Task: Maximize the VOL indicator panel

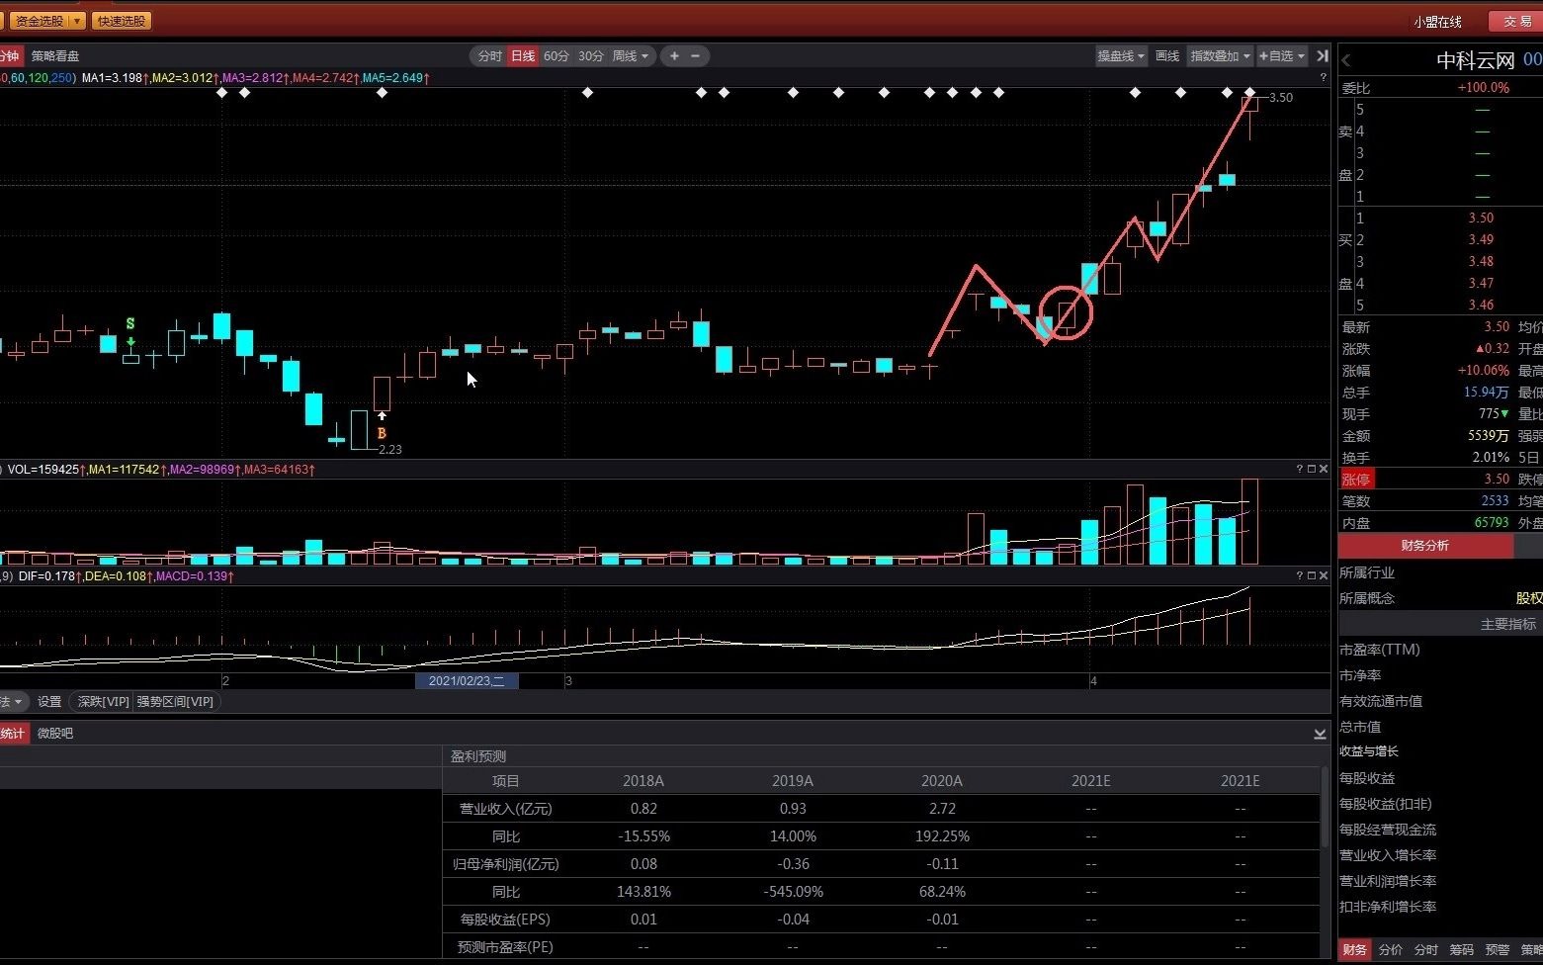Action: coord(1312,469)
